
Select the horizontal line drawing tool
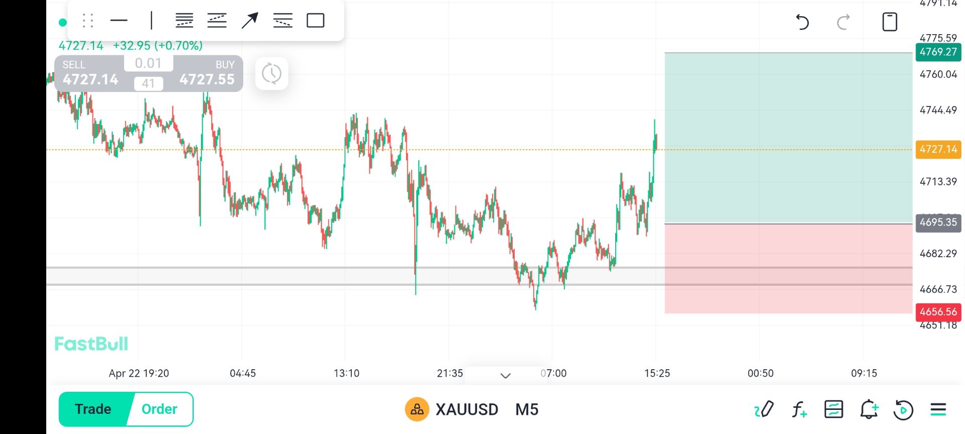(x=119, y=21)
